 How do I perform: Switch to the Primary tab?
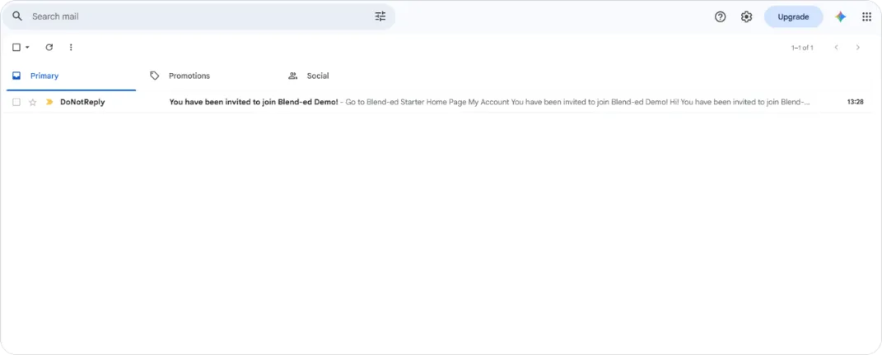click(71, 76)
